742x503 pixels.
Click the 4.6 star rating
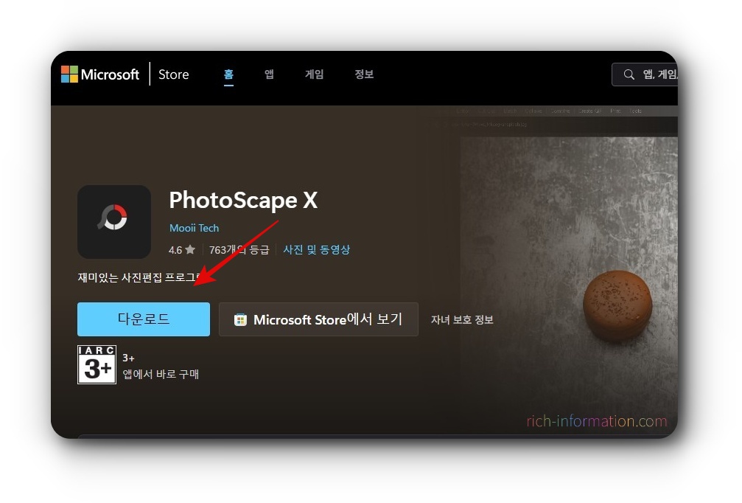182,249
